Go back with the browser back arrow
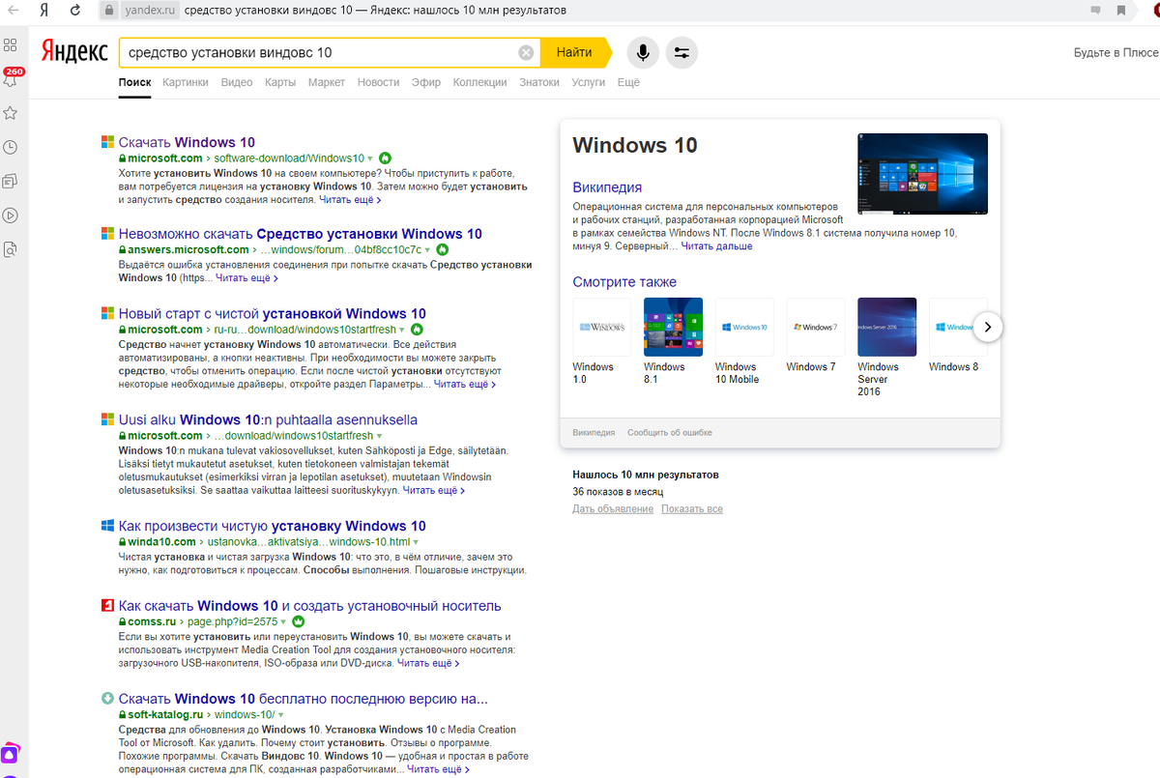The image size is (1160, 778). [x=14, y=11]
